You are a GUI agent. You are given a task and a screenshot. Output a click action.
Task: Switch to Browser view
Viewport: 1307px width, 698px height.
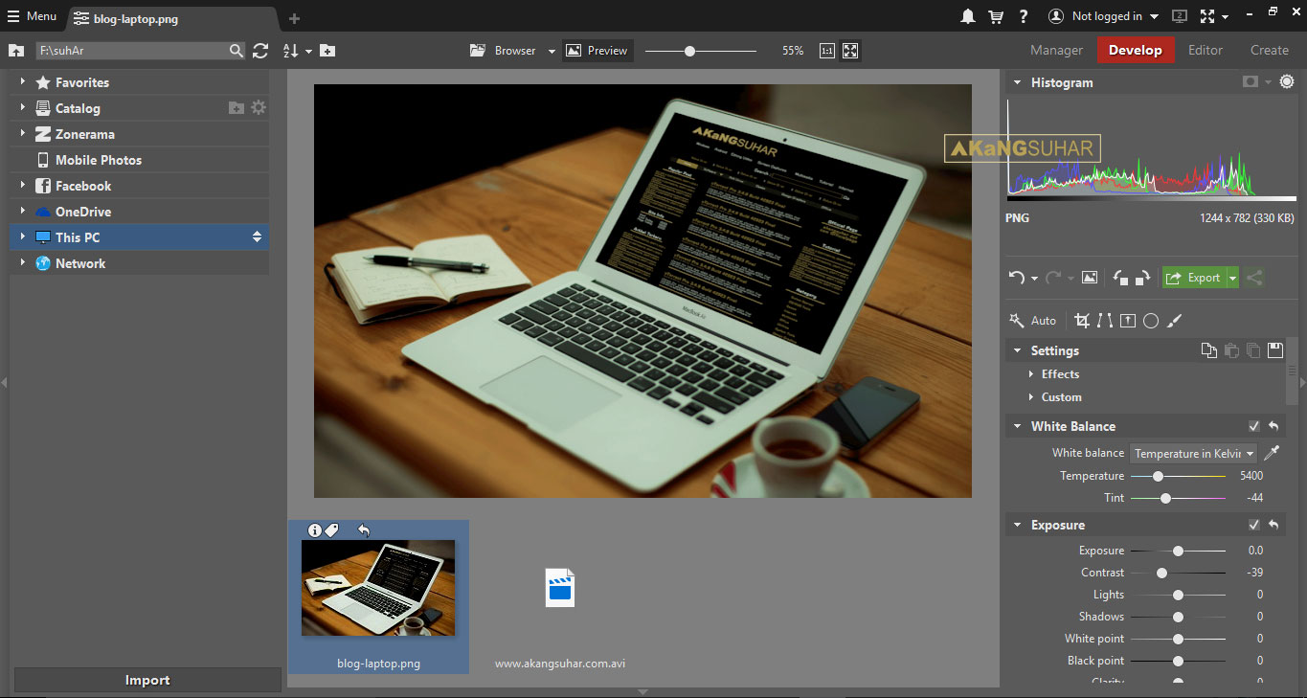[503, 51]
